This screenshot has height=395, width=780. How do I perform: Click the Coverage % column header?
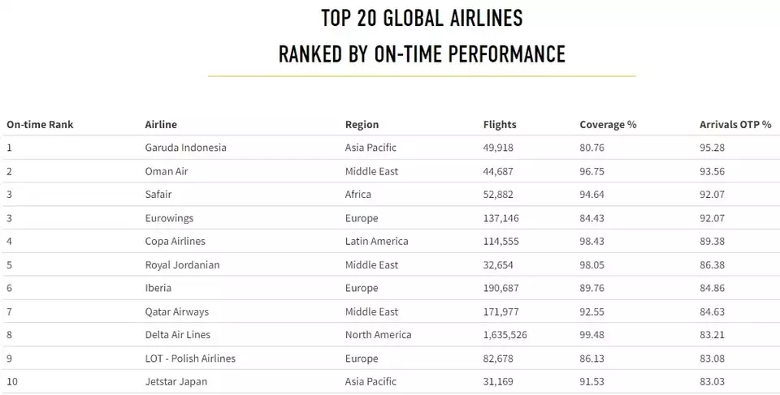[608, 125]
